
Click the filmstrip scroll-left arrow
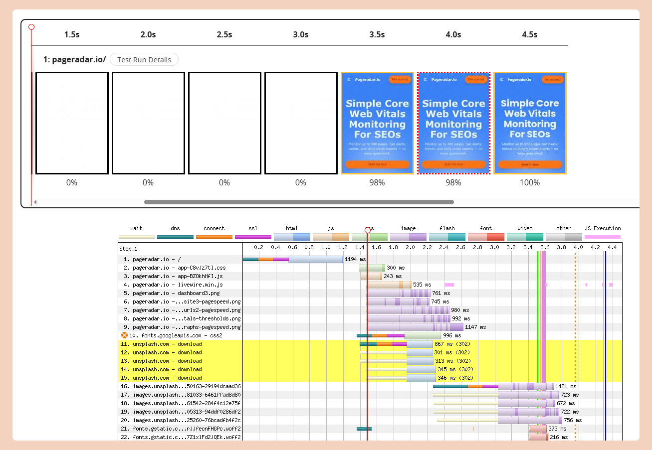35,202
